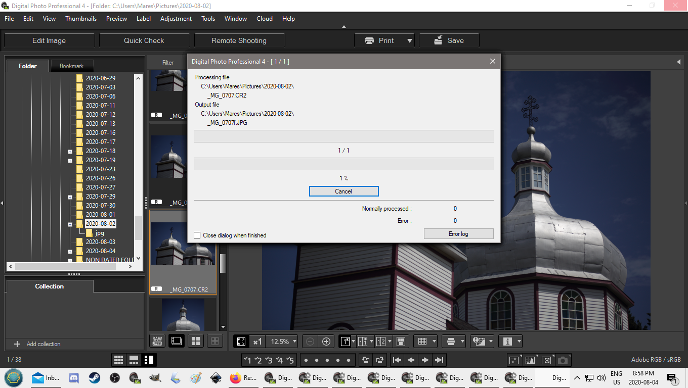Open the Error log
This screenshot has height=388, width=688.
coord(458,233)
